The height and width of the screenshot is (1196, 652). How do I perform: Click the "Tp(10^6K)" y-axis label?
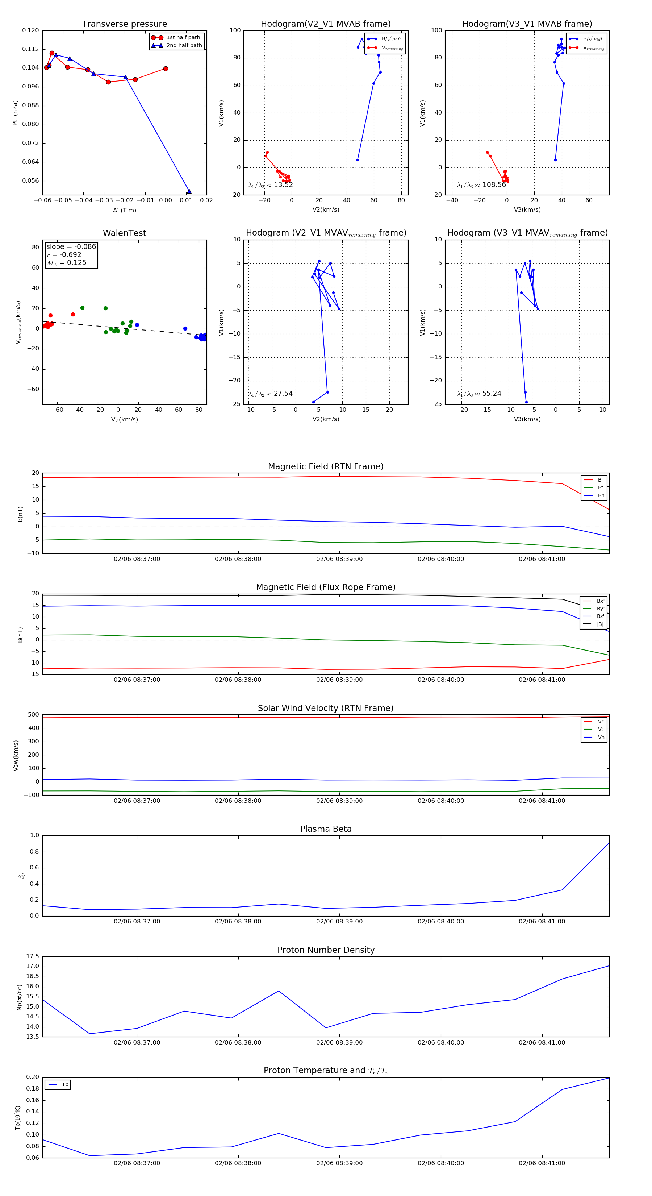(x=18, y=1118)
